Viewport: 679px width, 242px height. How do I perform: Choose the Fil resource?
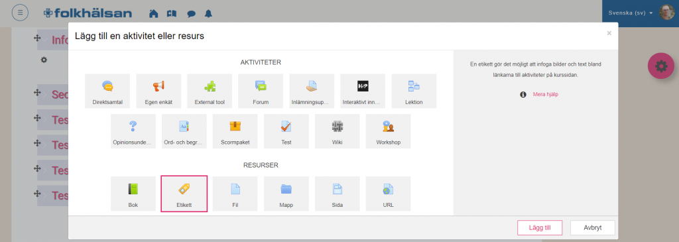235,194
